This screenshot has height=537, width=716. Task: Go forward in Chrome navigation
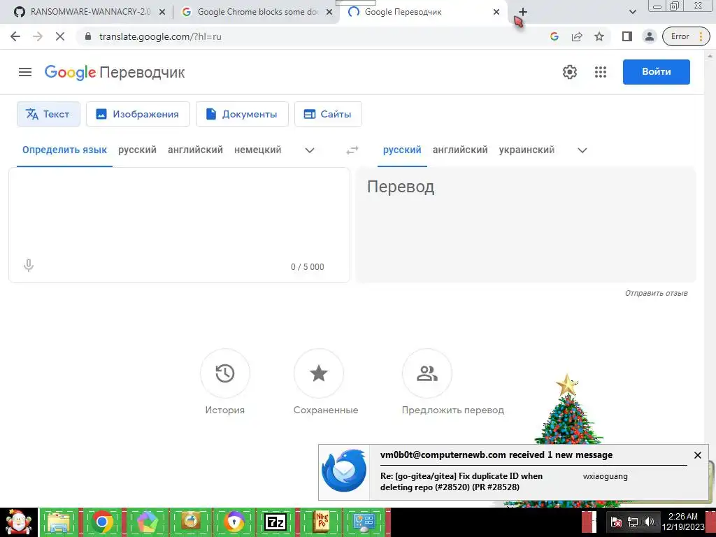click(38, 36)
